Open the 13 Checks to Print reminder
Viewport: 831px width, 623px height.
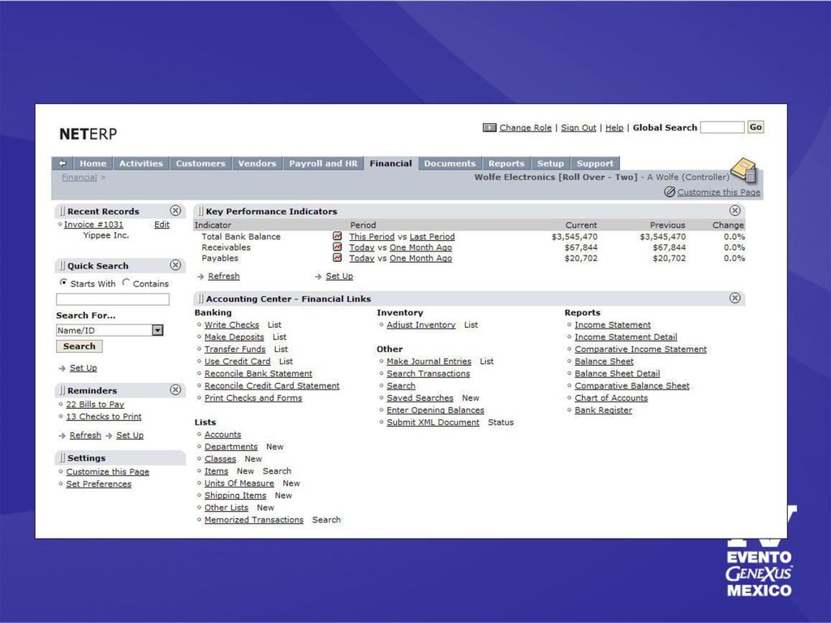click(x=104, y=416)
